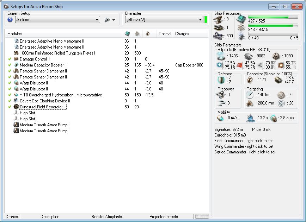Screen dimensions: 306x222
Task: Open the Current Setup A-close dropdown
Action: (57, 20)
